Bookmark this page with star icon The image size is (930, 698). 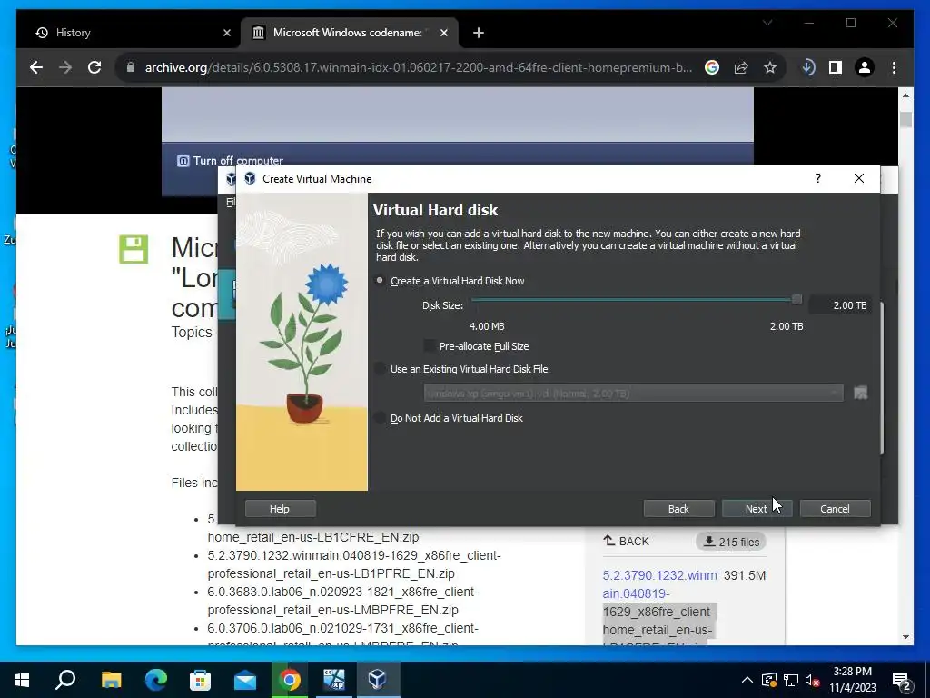(x=770, y=67)
